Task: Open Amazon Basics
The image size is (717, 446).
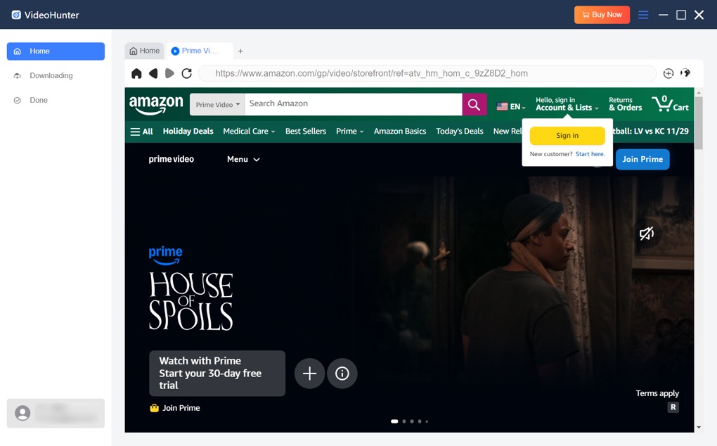Action: pyautogui.click(x=400, y=132)
